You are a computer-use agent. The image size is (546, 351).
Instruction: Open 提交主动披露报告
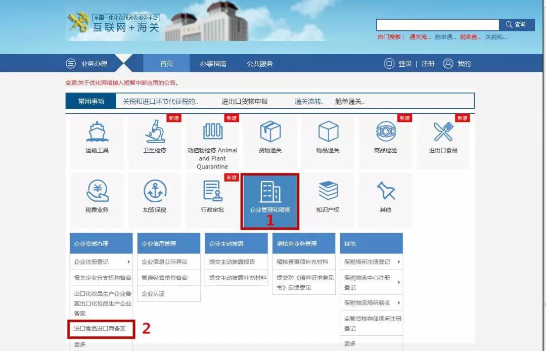[x=232, y=261]
